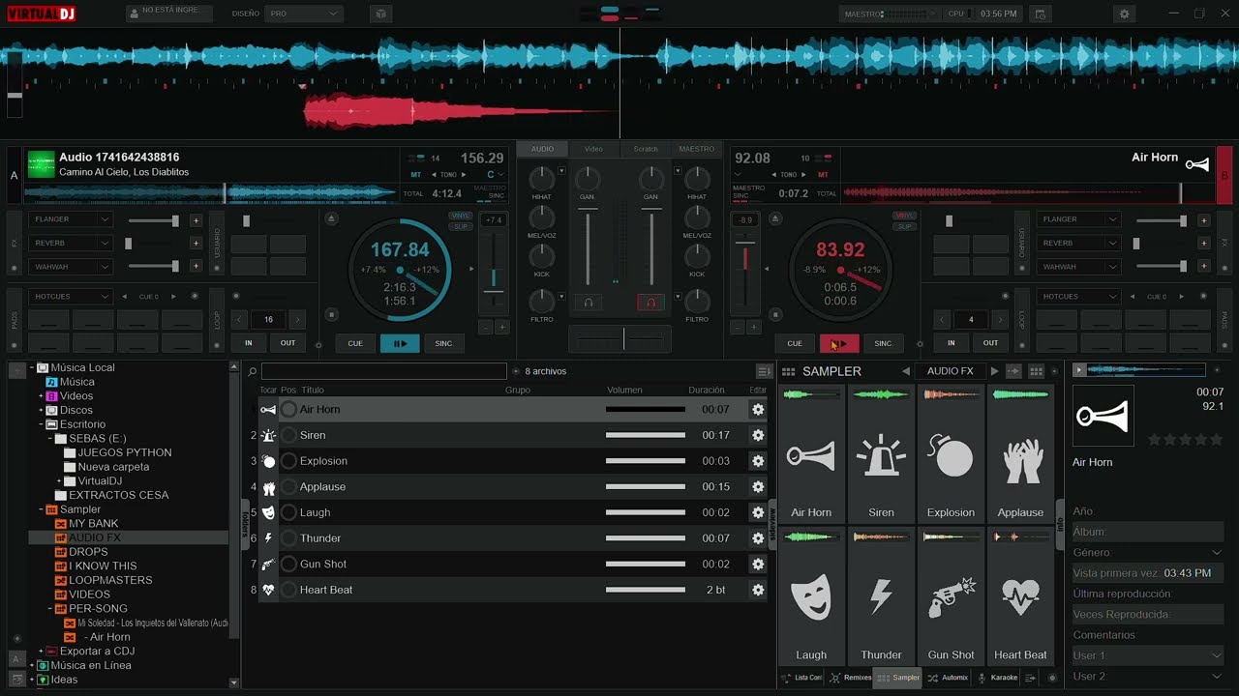Toggle Air Horn row play circle
Image resolution: width=1239 pixels, height=696 pixels.
pos(288,410)
